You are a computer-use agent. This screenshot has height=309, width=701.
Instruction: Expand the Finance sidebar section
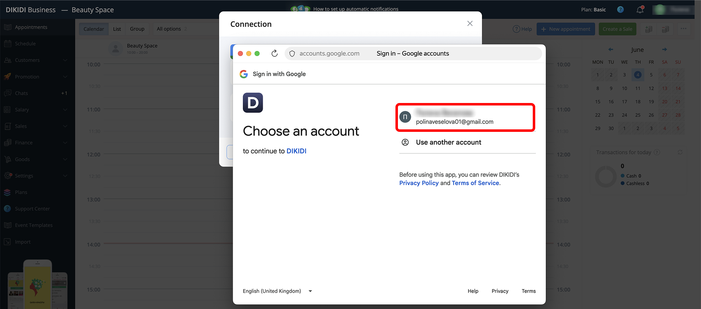(x=37, y=143)
